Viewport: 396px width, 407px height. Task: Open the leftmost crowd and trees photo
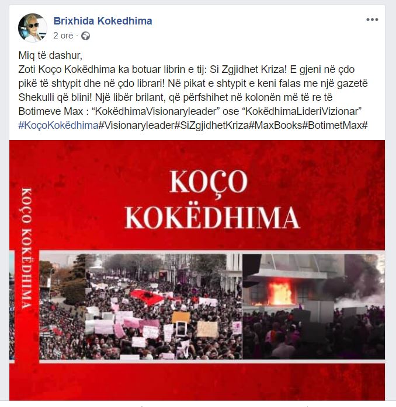(x=62, y=306)
